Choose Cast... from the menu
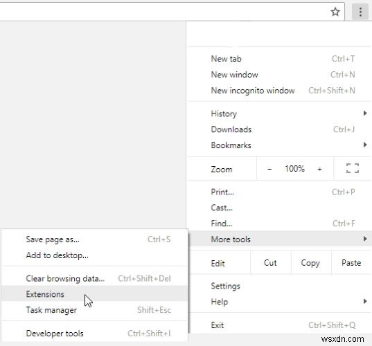 click(280, 208)
